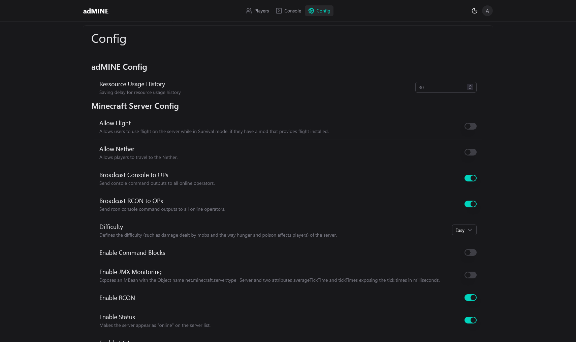Click the adMINE logo
576x342 pixels.
pos(96,11)
